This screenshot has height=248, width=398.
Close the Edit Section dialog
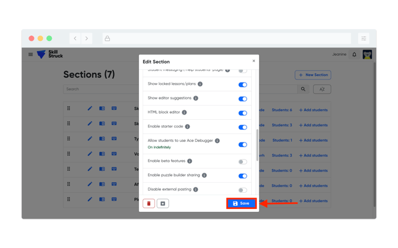pos(254,61)
